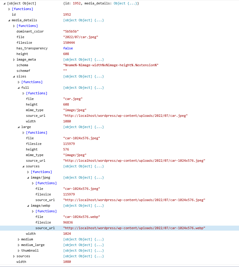Image resolution: width=239 pixels, height=267 pixels.
Task: Click the width value 1024
Action: pyautogui.click(x=67, y=234)
